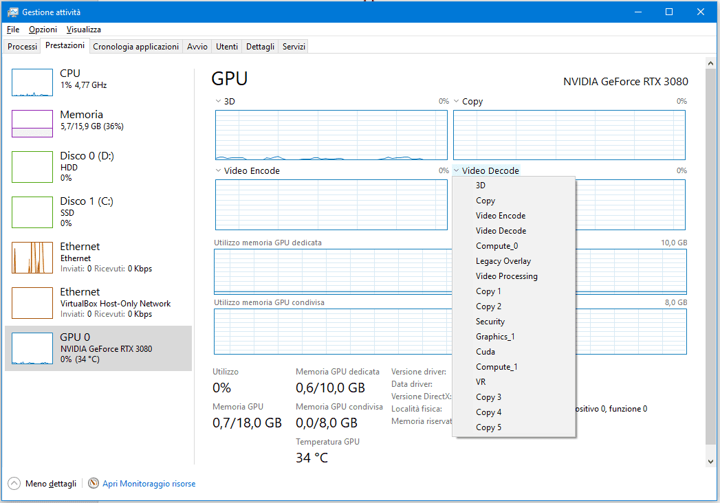
Task: Switch to the Servizi tab
Action: click(294, 47)
